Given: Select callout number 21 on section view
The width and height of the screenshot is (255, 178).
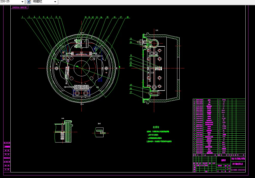Looking at the screenshot, I should point(131,55).
